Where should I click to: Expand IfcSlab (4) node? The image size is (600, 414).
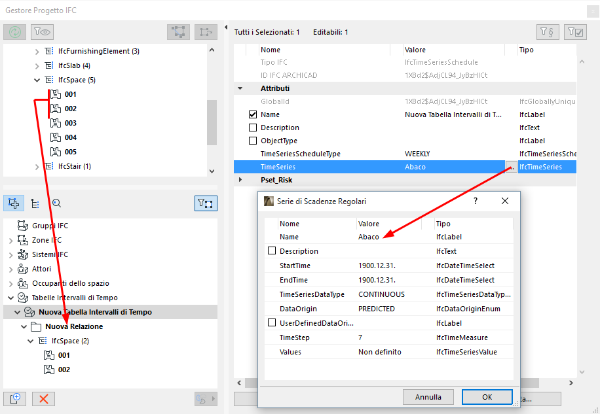pos(37,66)
